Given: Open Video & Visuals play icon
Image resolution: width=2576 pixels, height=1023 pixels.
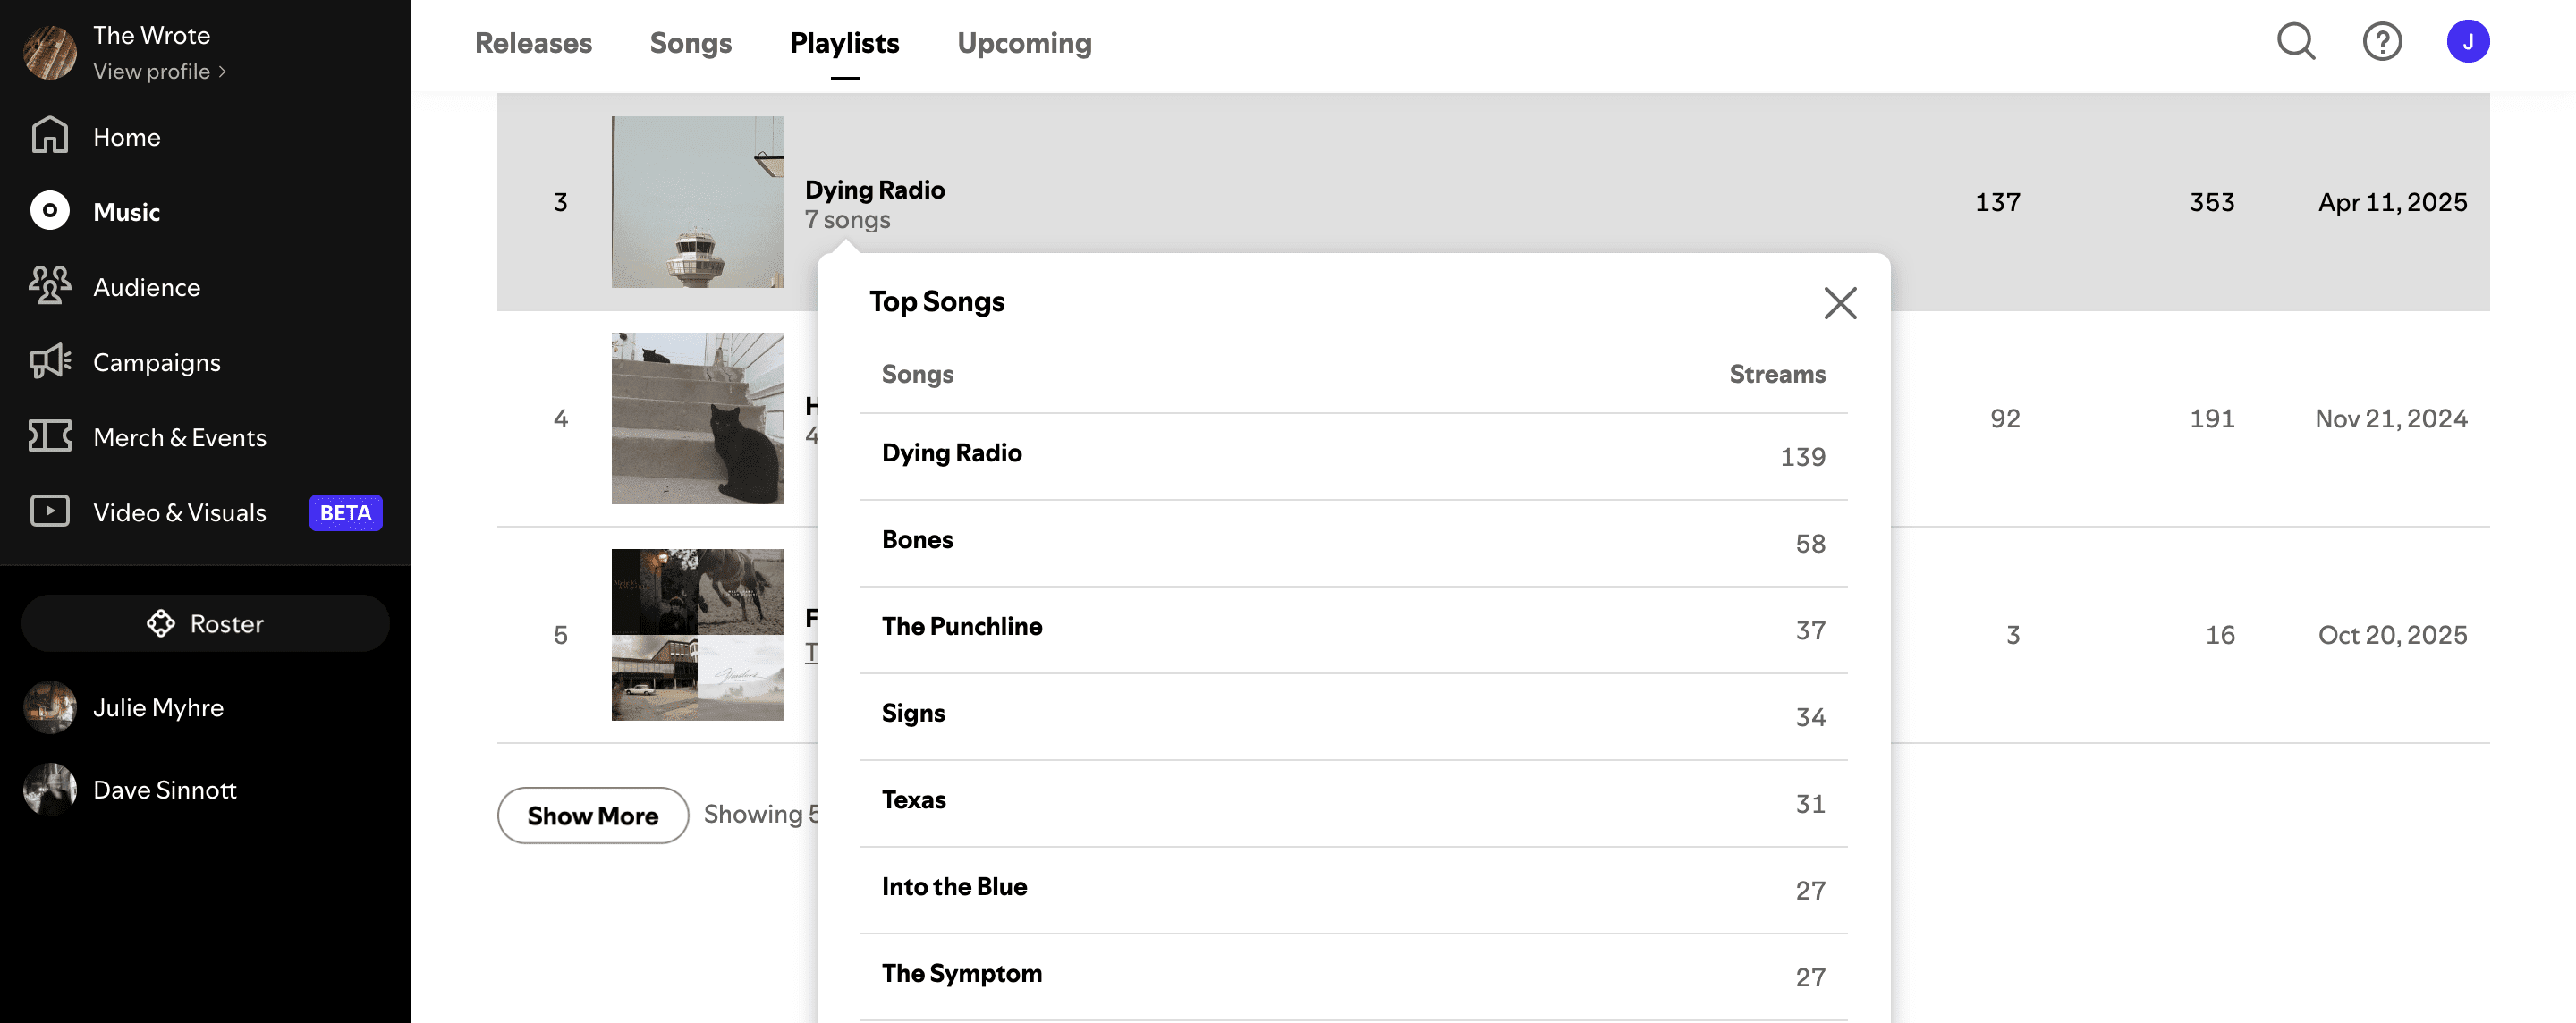Looking at the screenshot, I should tap(49, 511).
